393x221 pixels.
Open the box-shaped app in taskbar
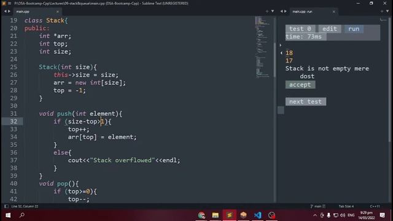tap(243, 215)
